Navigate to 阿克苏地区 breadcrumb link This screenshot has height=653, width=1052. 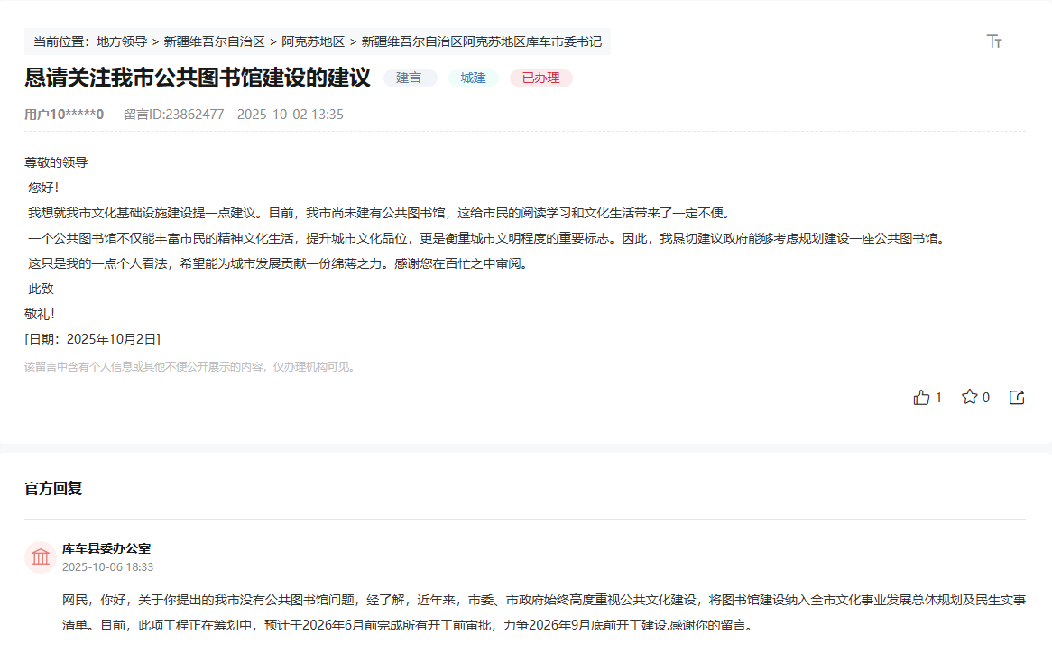[x=313, y=41]
